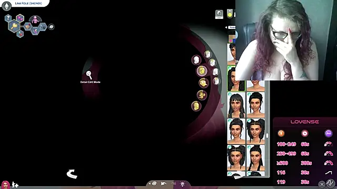Choose the top bun braids thumbnail
337x189 pixels.
[x=256, y=157]
